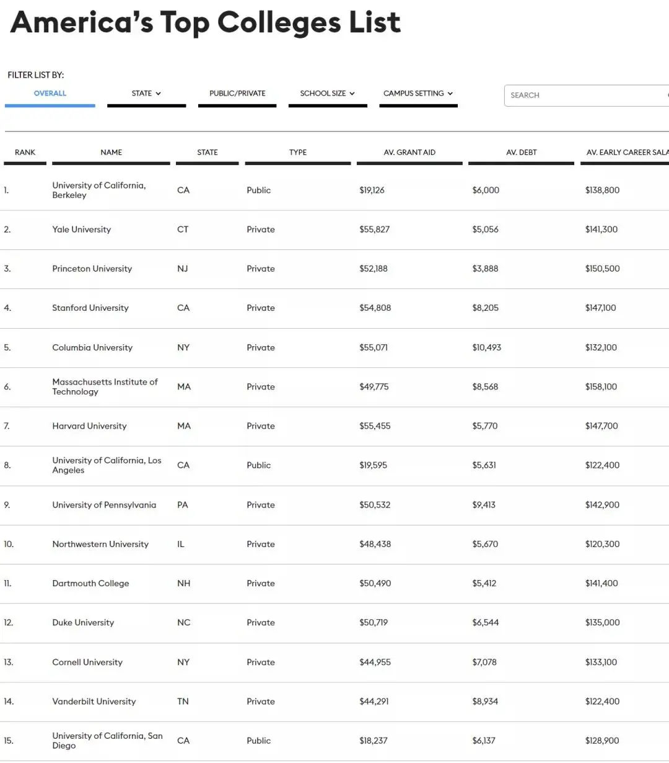Screen dimensions: 669x763
Task: Click Yale's $141,300 salary value
Action: tap(601, 230)
